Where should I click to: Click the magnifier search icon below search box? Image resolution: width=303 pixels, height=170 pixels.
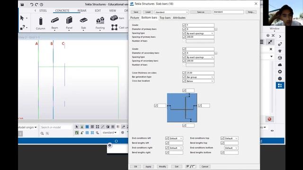point(42,133)
